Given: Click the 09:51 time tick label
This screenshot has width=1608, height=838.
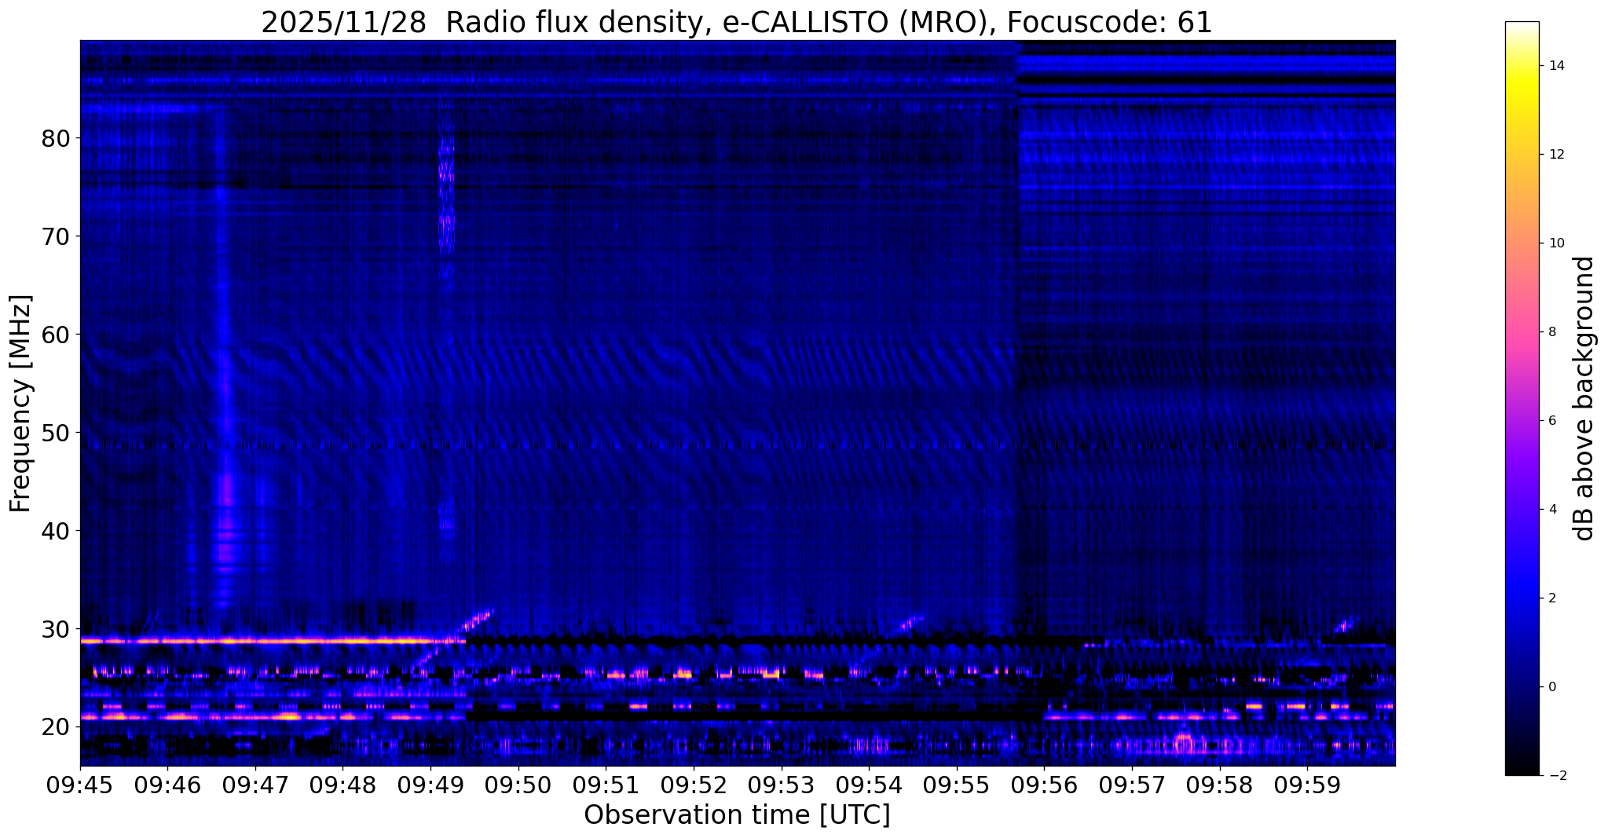Looking at the screenshot, I should pyautogui.click(x=606, y=785).
